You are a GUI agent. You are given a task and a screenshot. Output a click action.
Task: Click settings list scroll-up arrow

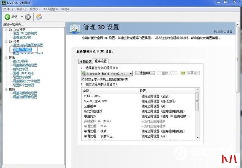197,90
